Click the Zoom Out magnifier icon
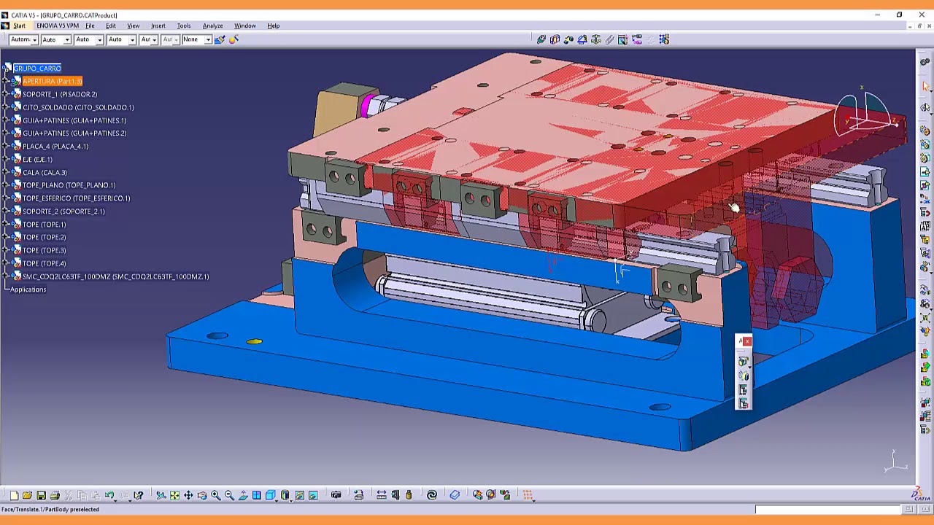The image size is (934, 525). click(x=229, y=495)
